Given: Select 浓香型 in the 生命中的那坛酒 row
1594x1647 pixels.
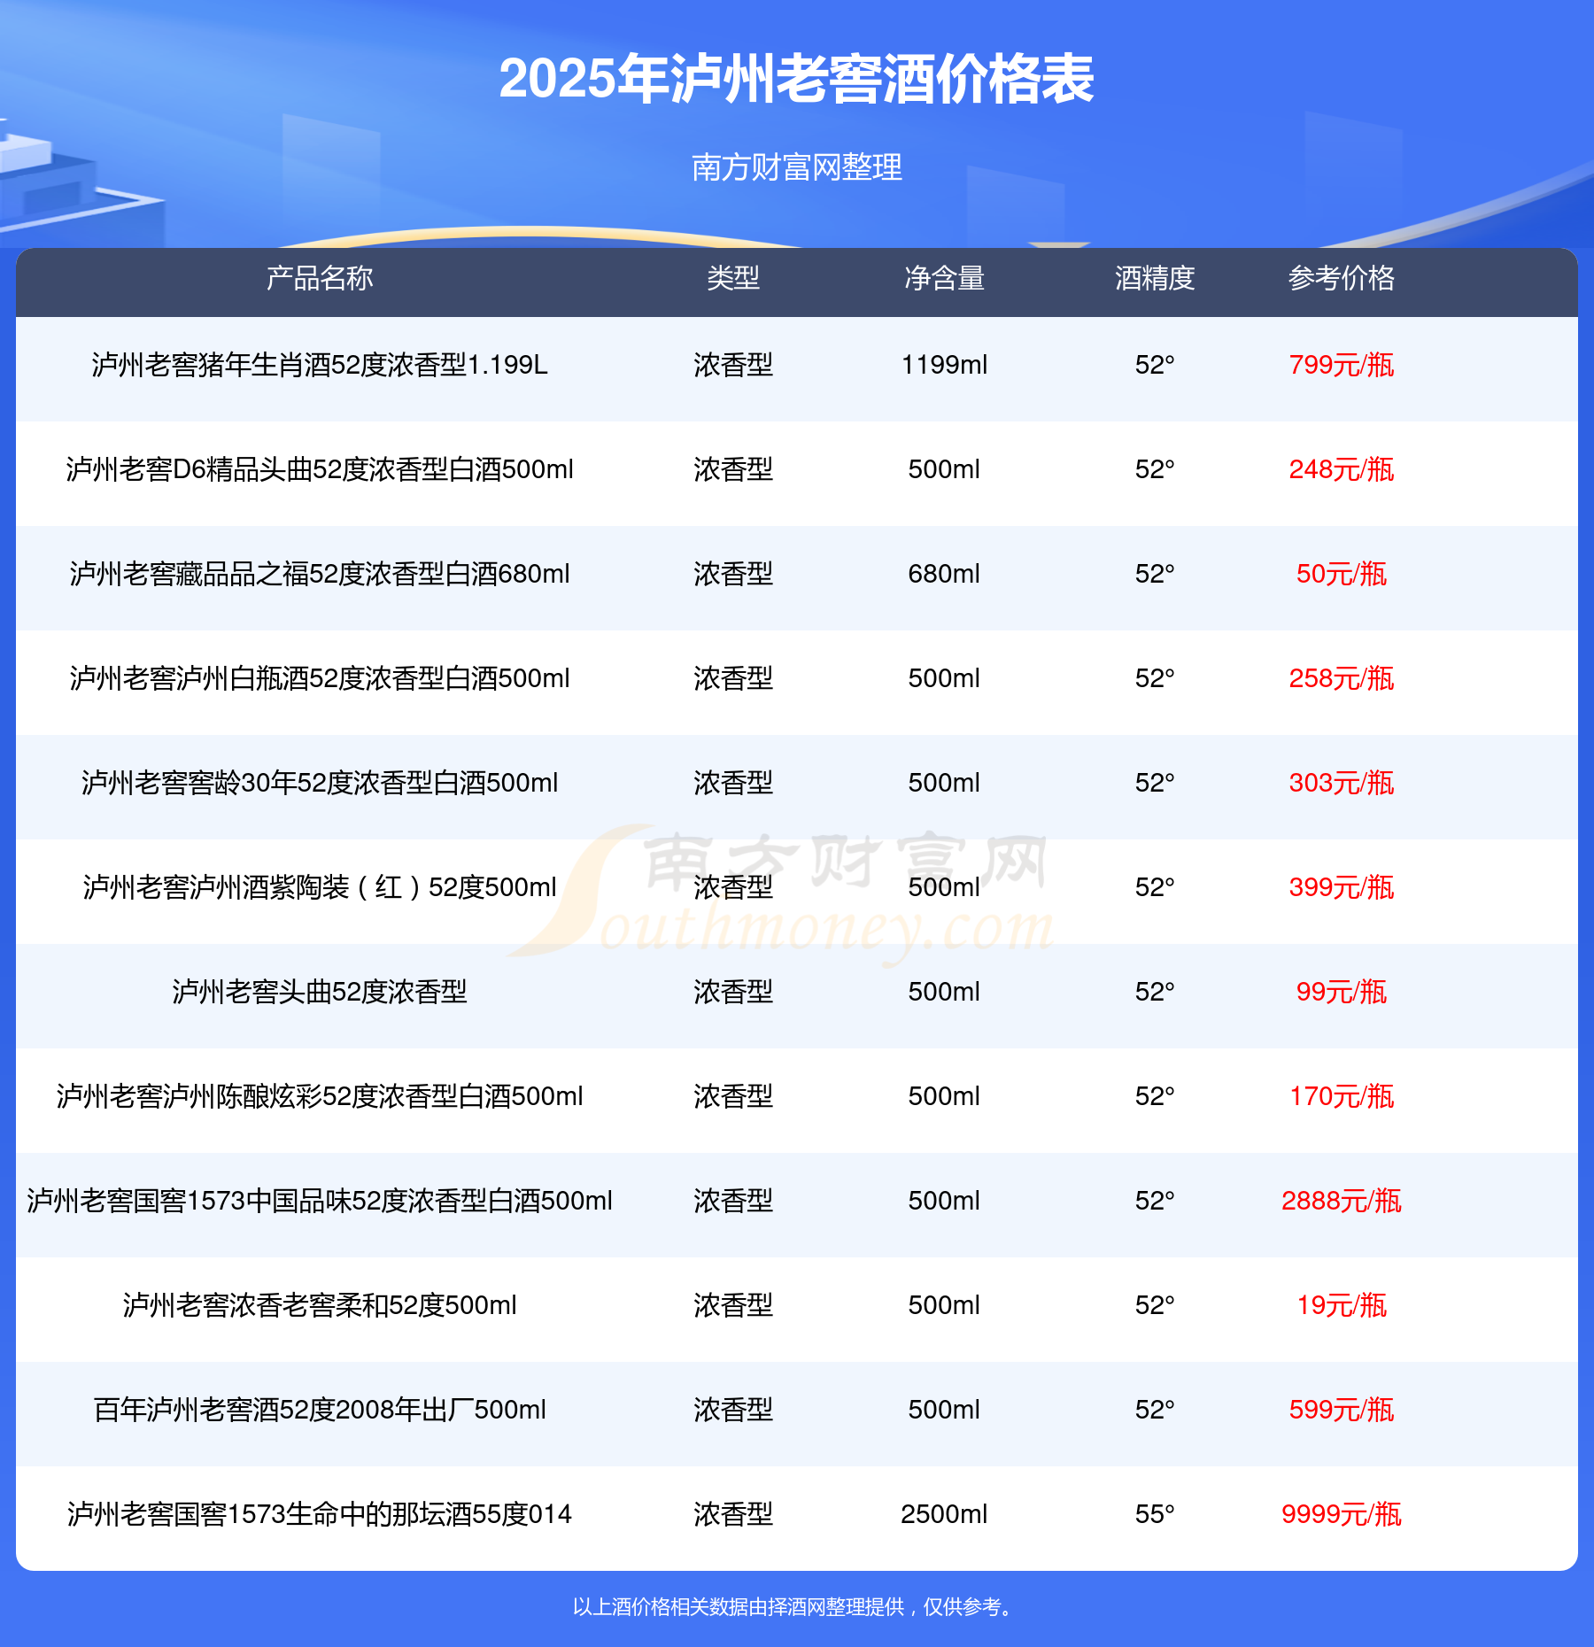Looking at the screenshot, I should (x=733, y=1514).
